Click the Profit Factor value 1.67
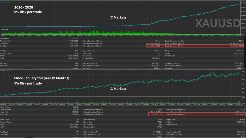Viewport: 246px width, 138px height. (x=76, y=51)
